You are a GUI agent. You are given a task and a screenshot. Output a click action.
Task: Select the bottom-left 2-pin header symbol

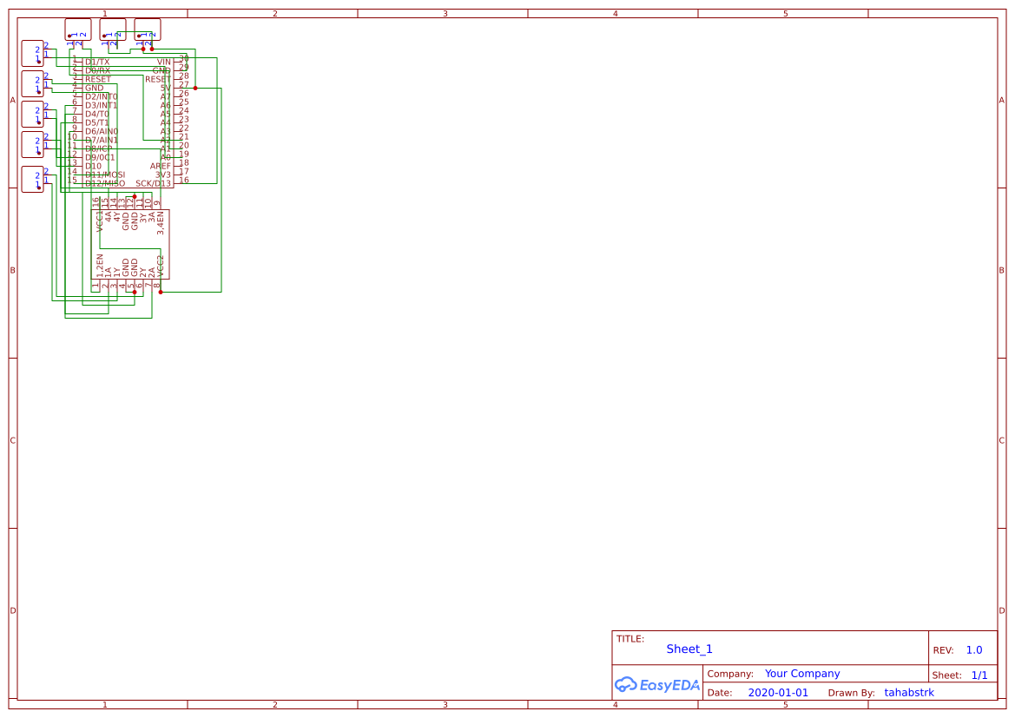pyautogui.click(x=33, y=179)
